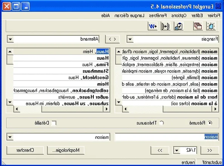The image size is (224, 166).
Task: Select the Thésaurus radio button
Action: [161, 123]
